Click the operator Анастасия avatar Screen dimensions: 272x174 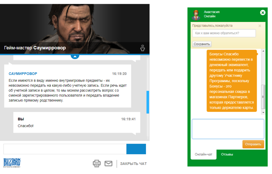[x=196, y=15]
